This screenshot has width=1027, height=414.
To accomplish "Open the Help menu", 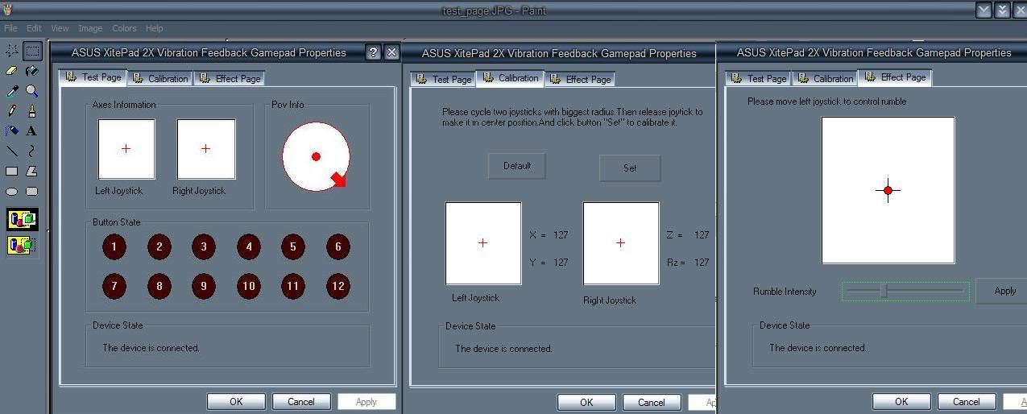I will (155, 28).
